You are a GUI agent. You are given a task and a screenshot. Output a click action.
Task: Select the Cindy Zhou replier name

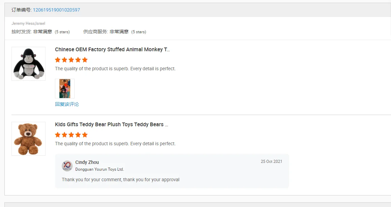87,162
